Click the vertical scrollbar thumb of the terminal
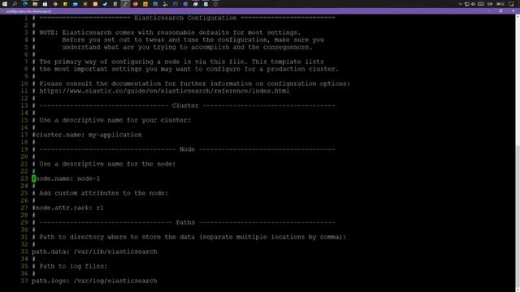Screen dimensions: 520x292 coord(518,217)
